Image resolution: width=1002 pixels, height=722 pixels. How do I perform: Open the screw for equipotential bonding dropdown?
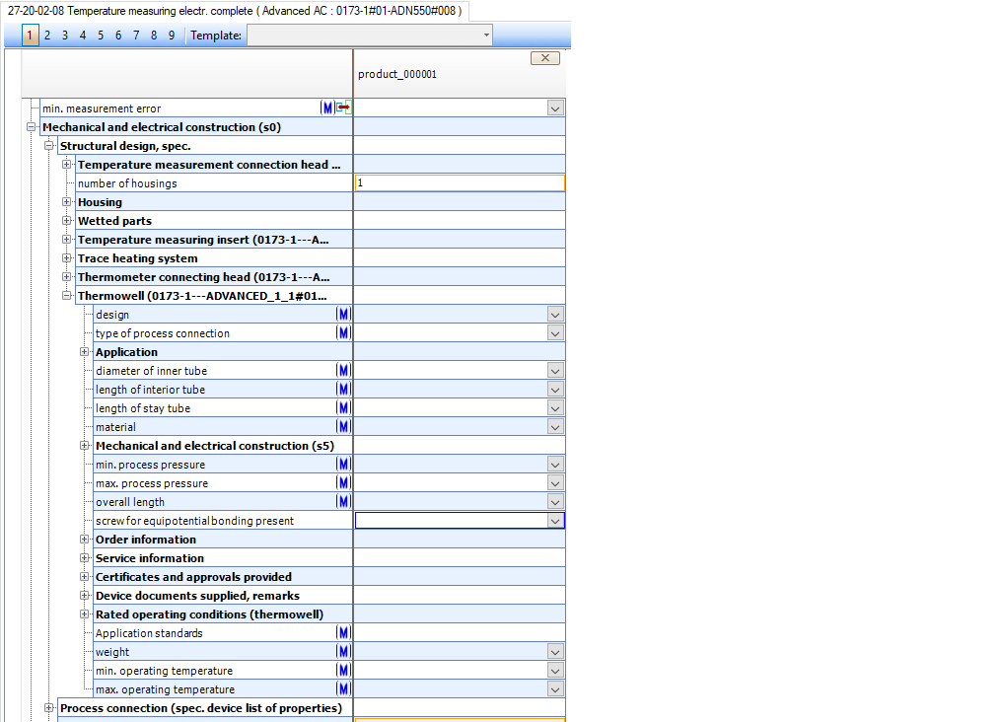click(555, 521)
